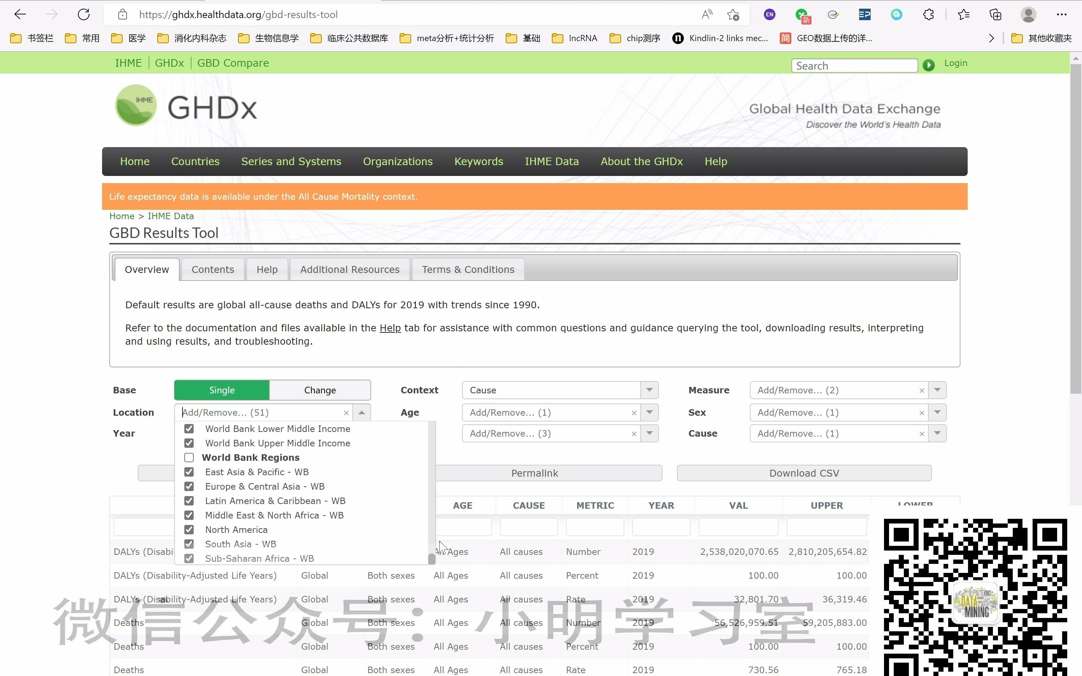
Task: Uncheck Latin America & Caribbean - WB
Action: pos(189,501)
